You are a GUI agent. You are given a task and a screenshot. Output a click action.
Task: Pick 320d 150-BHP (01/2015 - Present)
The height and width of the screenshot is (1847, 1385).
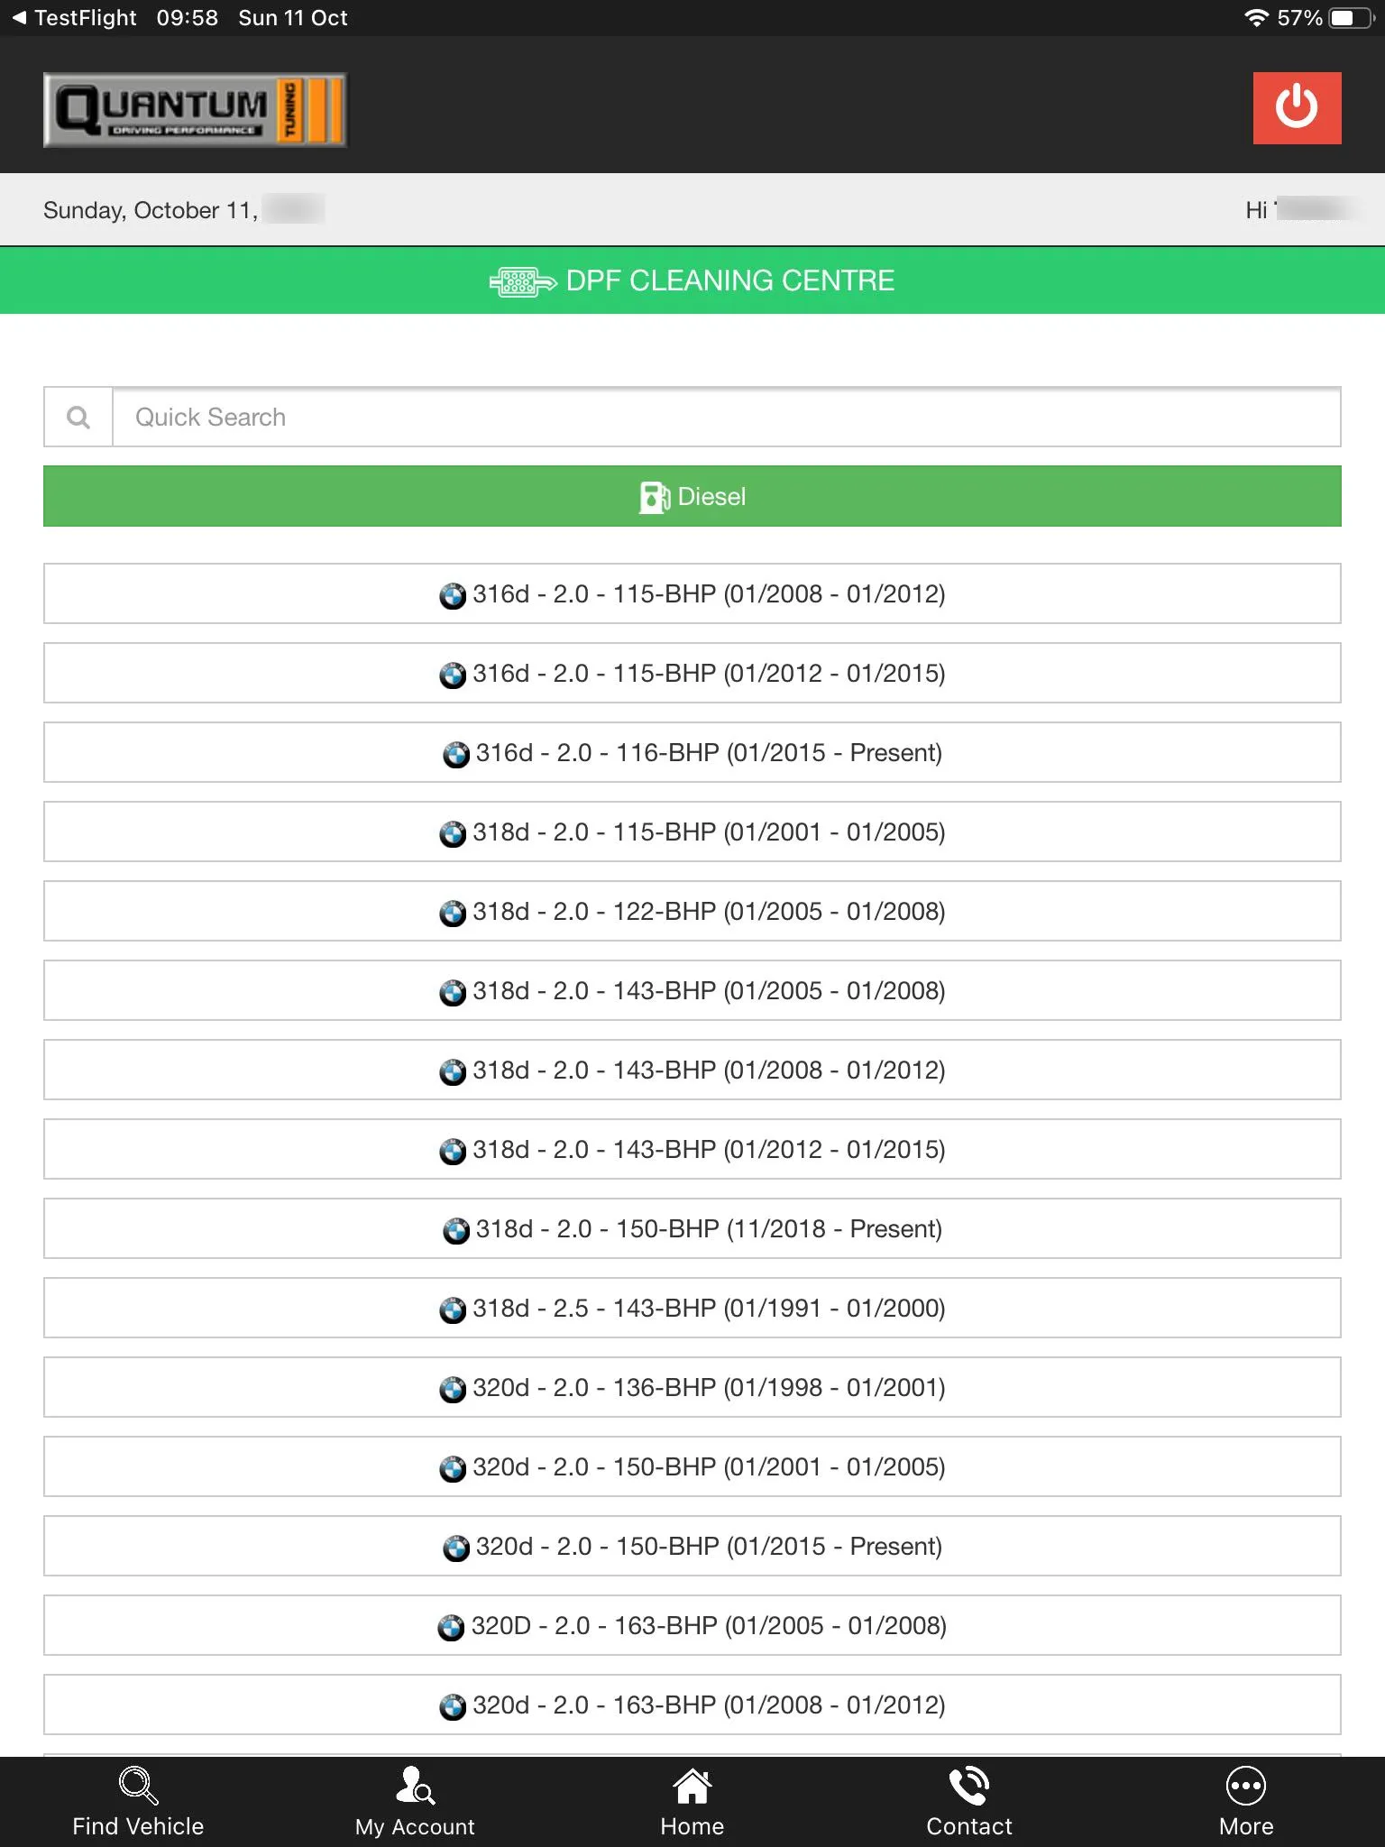(692, 1546)
